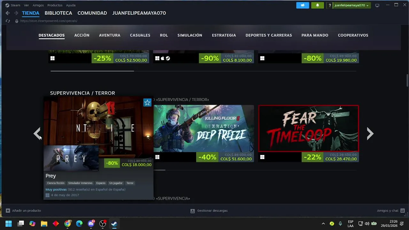Open the Fear the Timeloop game card
Viewport: 409px width, 230px height.
pyautogui.click(x=308, y=133)
